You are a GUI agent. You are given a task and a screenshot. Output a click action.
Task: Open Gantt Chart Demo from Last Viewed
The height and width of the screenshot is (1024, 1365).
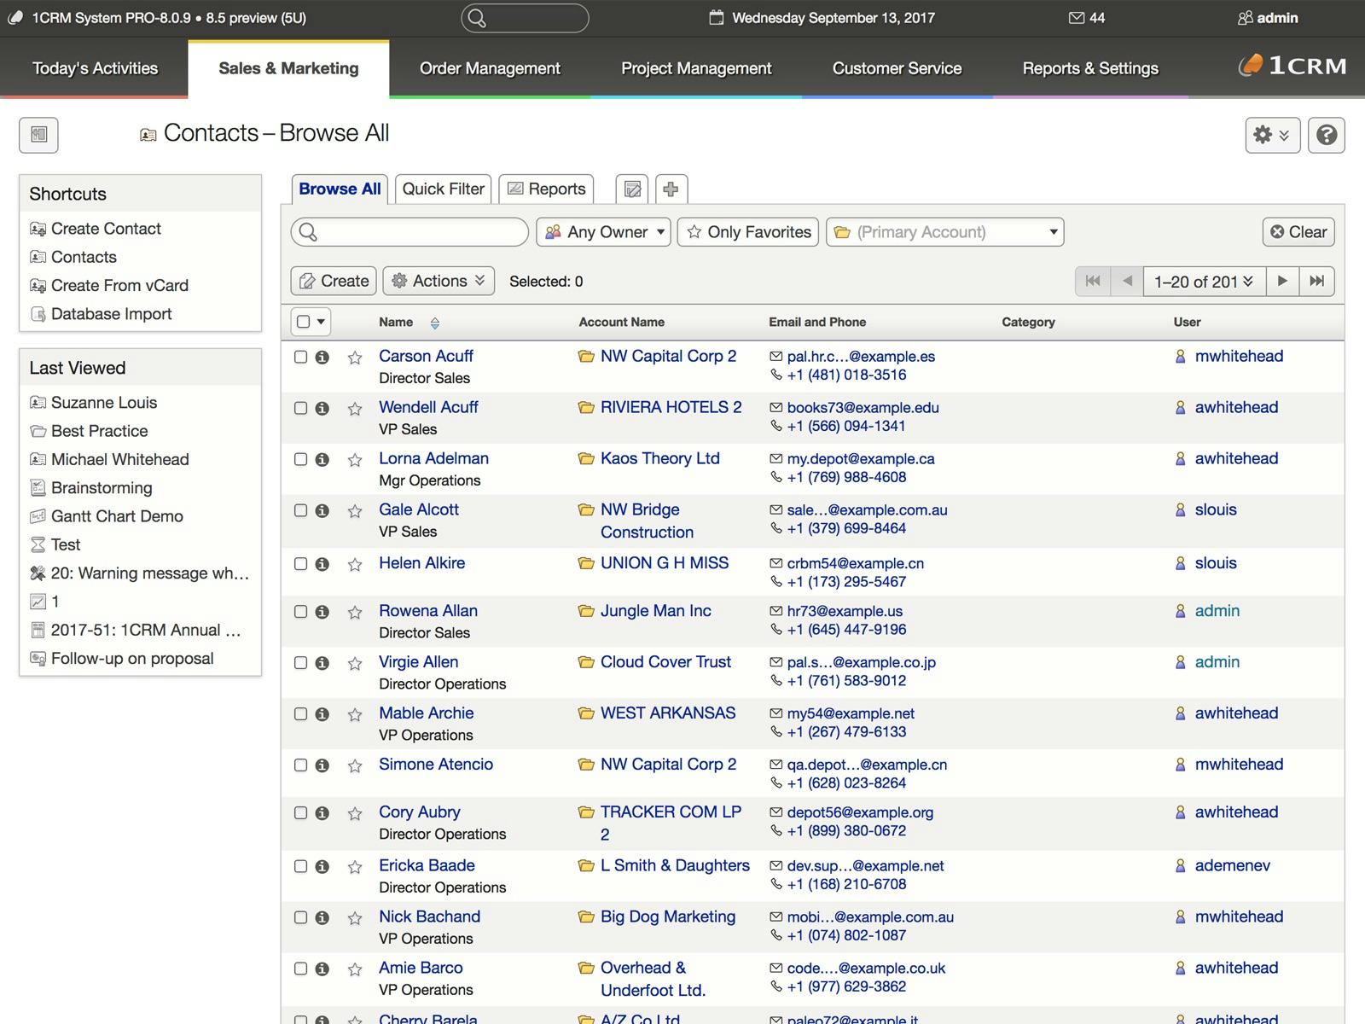117,516
